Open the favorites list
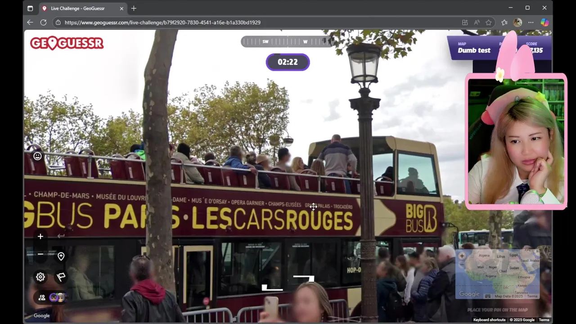Screen dimensions: 576x324 504,22
